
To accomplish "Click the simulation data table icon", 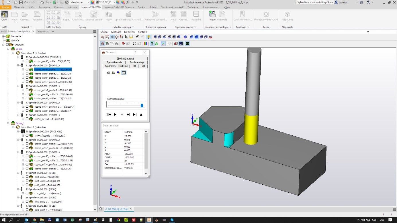I will pyautogui.click(x=124, y=73).
